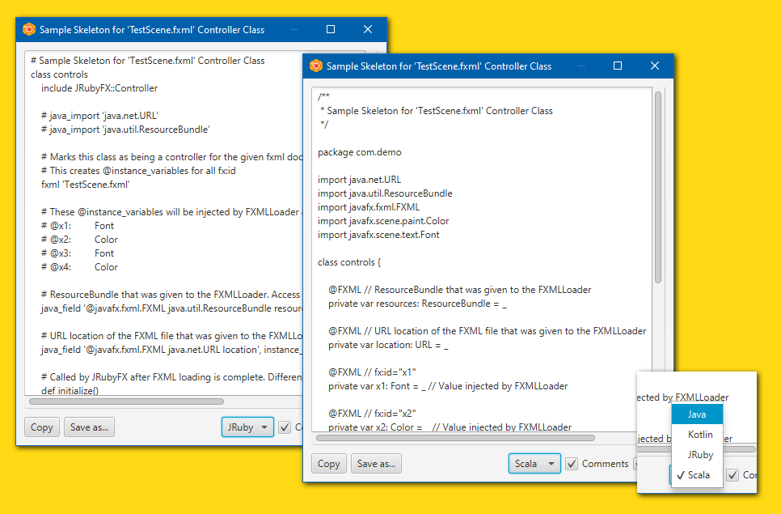Open the JRuby language dropdown
Viewport: 781px width, 514px height.
click(247, 427)
